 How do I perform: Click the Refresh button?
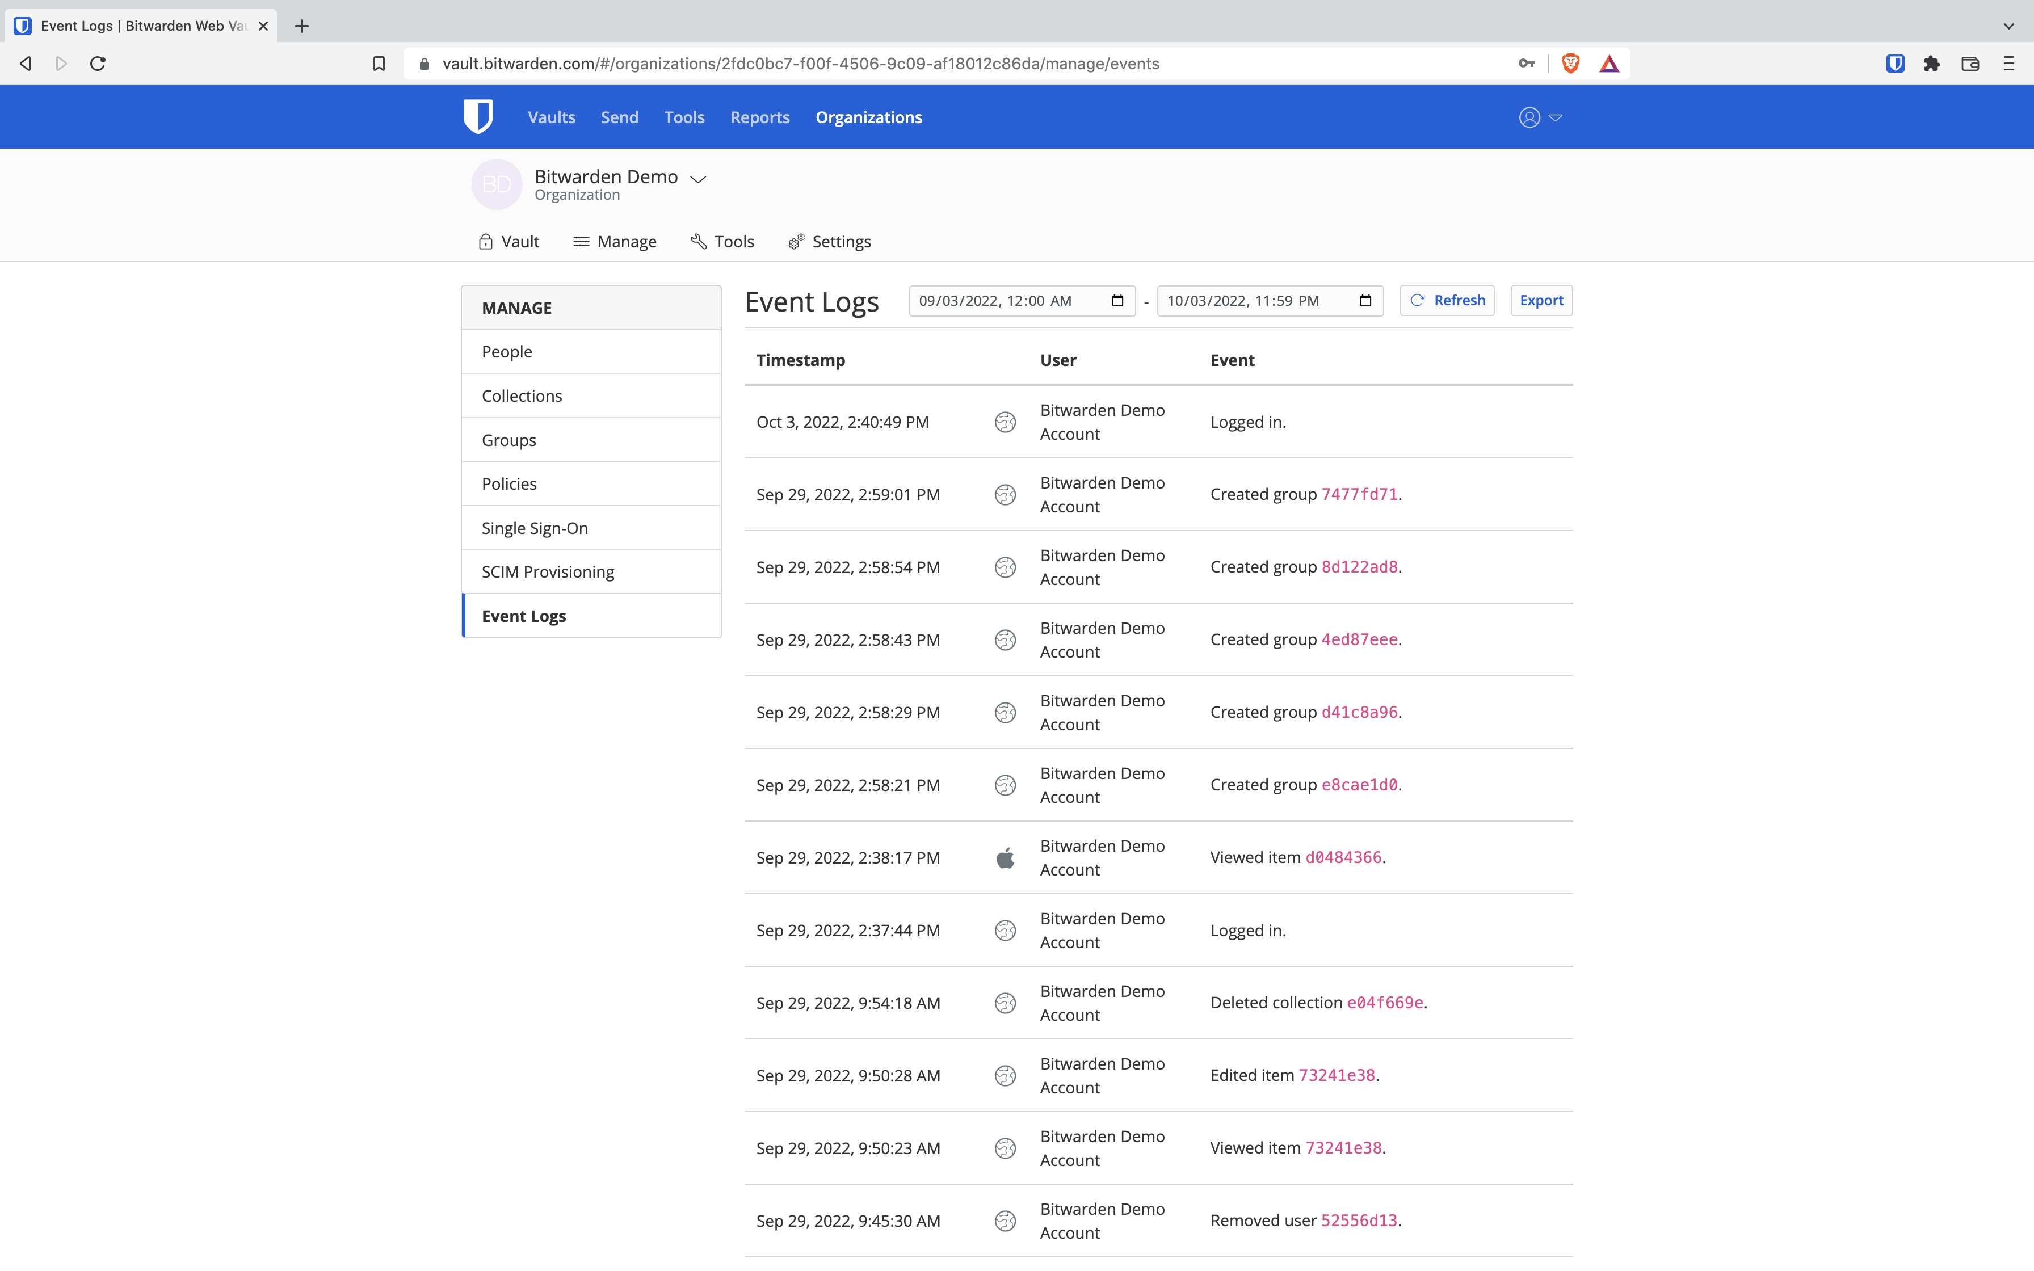(1447, 301)
